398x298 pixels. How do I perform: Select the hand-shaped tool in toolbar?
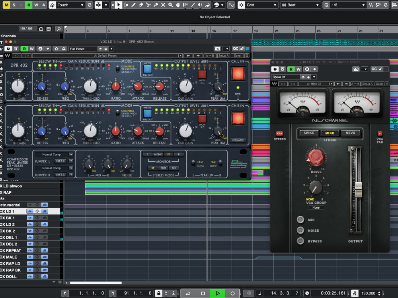pyautogui.click(x=178, y=5)
